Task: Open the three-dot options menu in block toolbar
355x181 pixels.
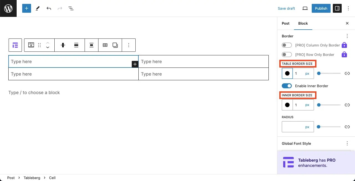Action: pos(129,45)
